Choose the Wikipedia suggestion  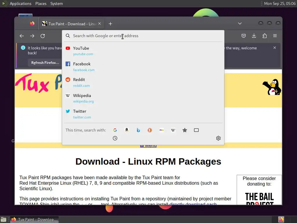click(x=143, y=98)
